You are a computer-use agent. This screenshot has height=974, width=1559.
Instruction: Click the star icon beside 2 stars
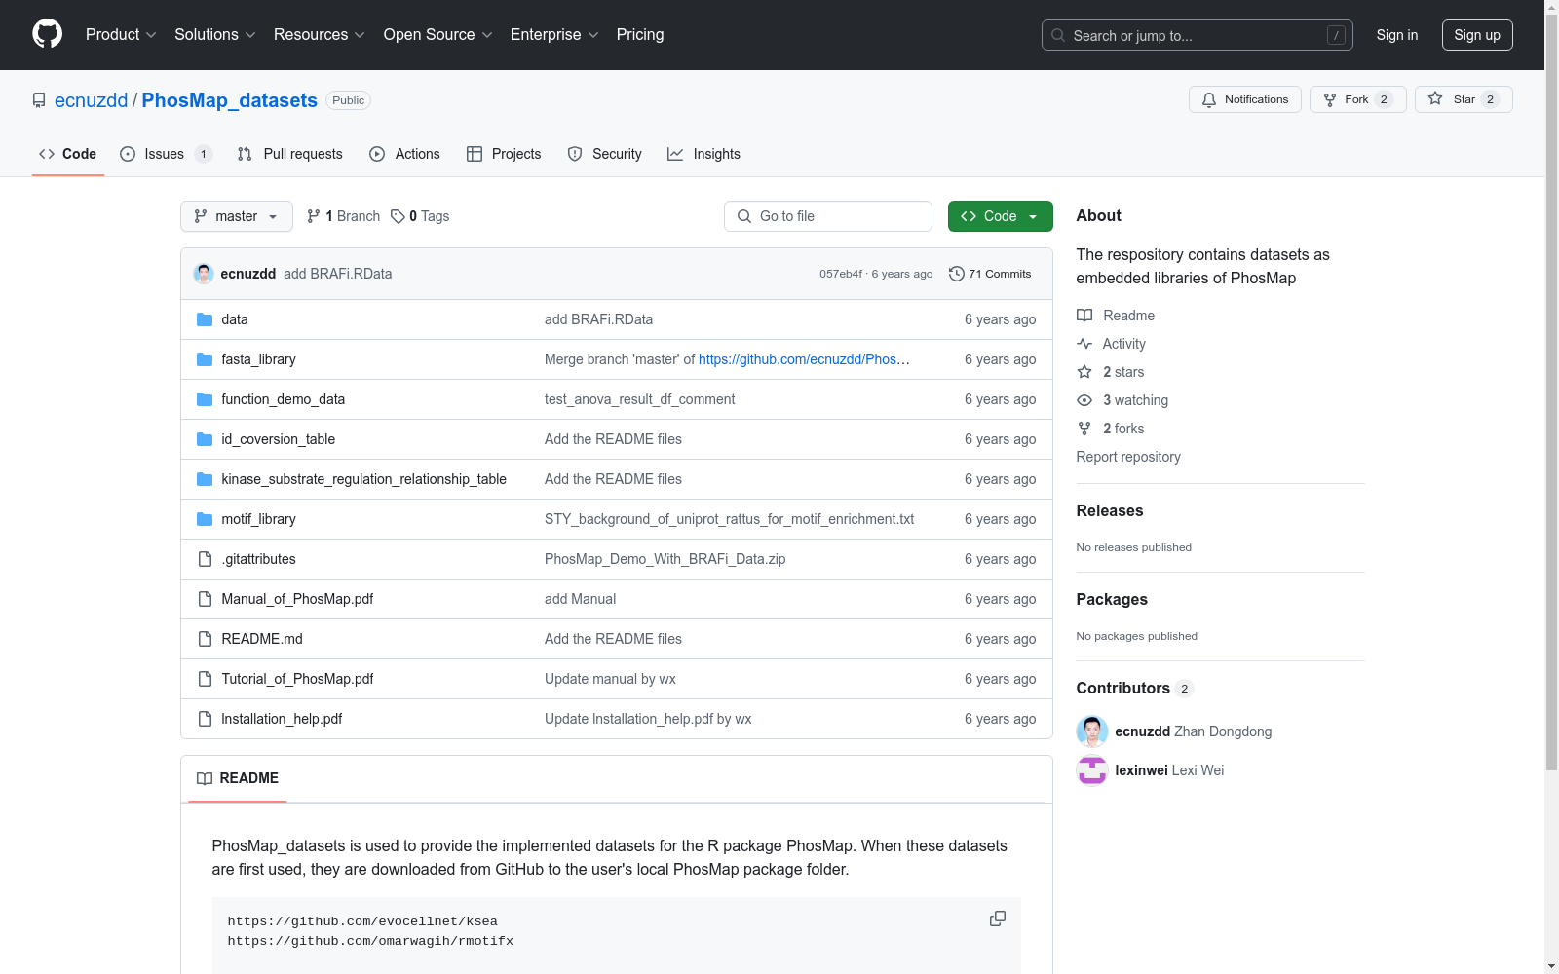pyautogui.click(x=1084, y=372)
